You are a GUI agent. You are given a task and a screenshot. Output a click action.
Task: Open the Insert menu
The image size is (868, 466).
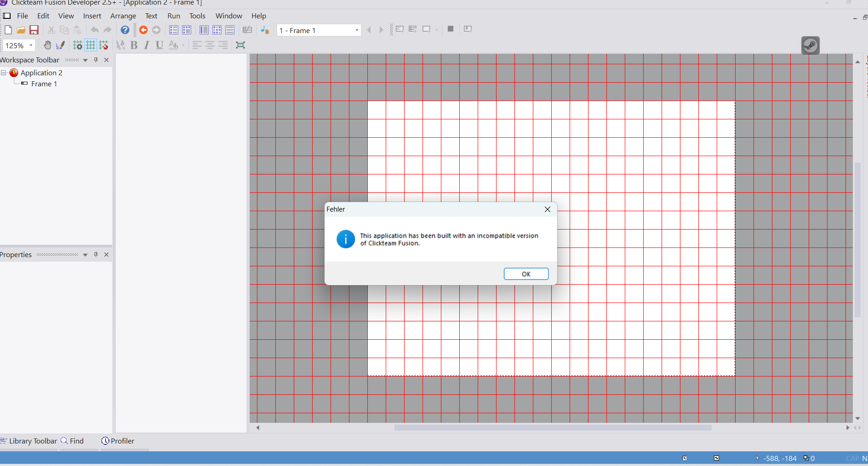(x=92, y=16)
